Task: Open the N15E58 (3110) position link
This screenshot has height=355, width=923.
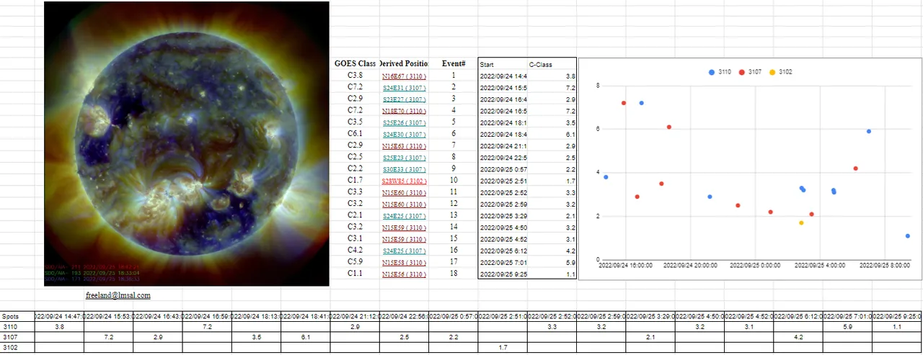Action: pos(404,263)
